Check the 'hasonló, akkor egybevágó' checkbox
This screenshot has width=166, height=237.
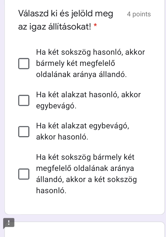(23, 100)
